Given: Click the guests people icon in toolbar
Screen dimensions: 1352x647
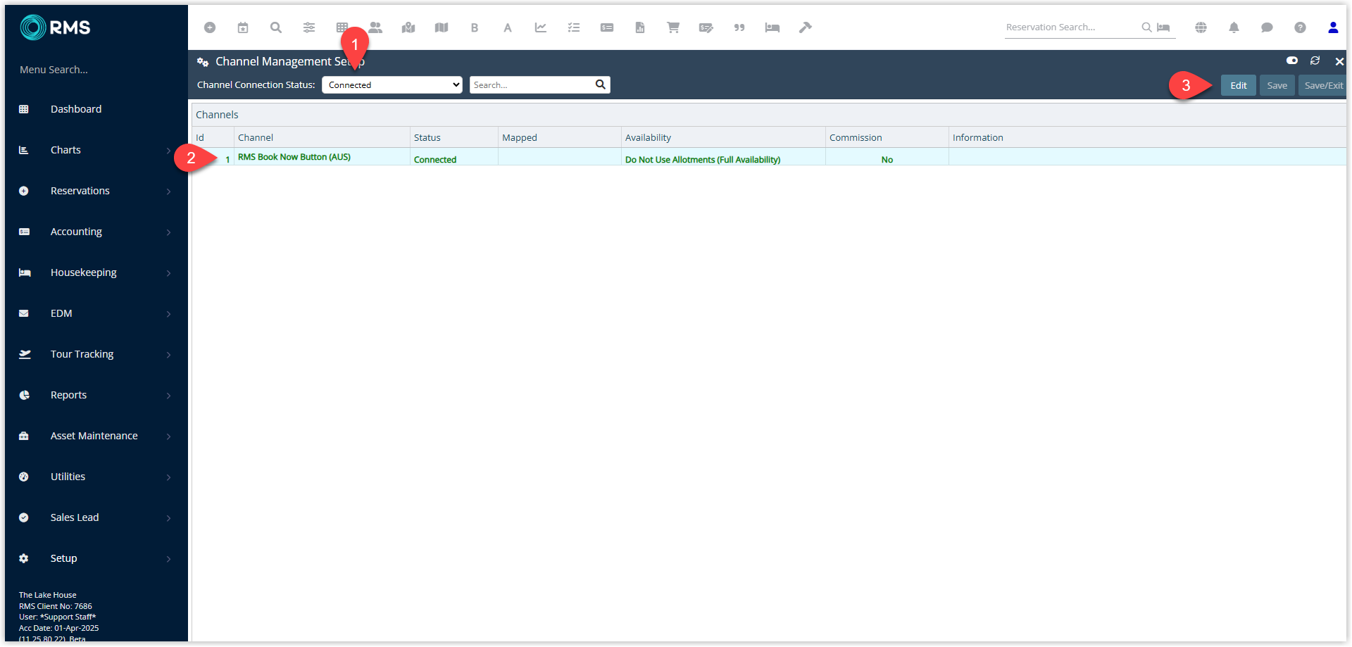Looking at the screenshot, I should [x=375, y=27].
